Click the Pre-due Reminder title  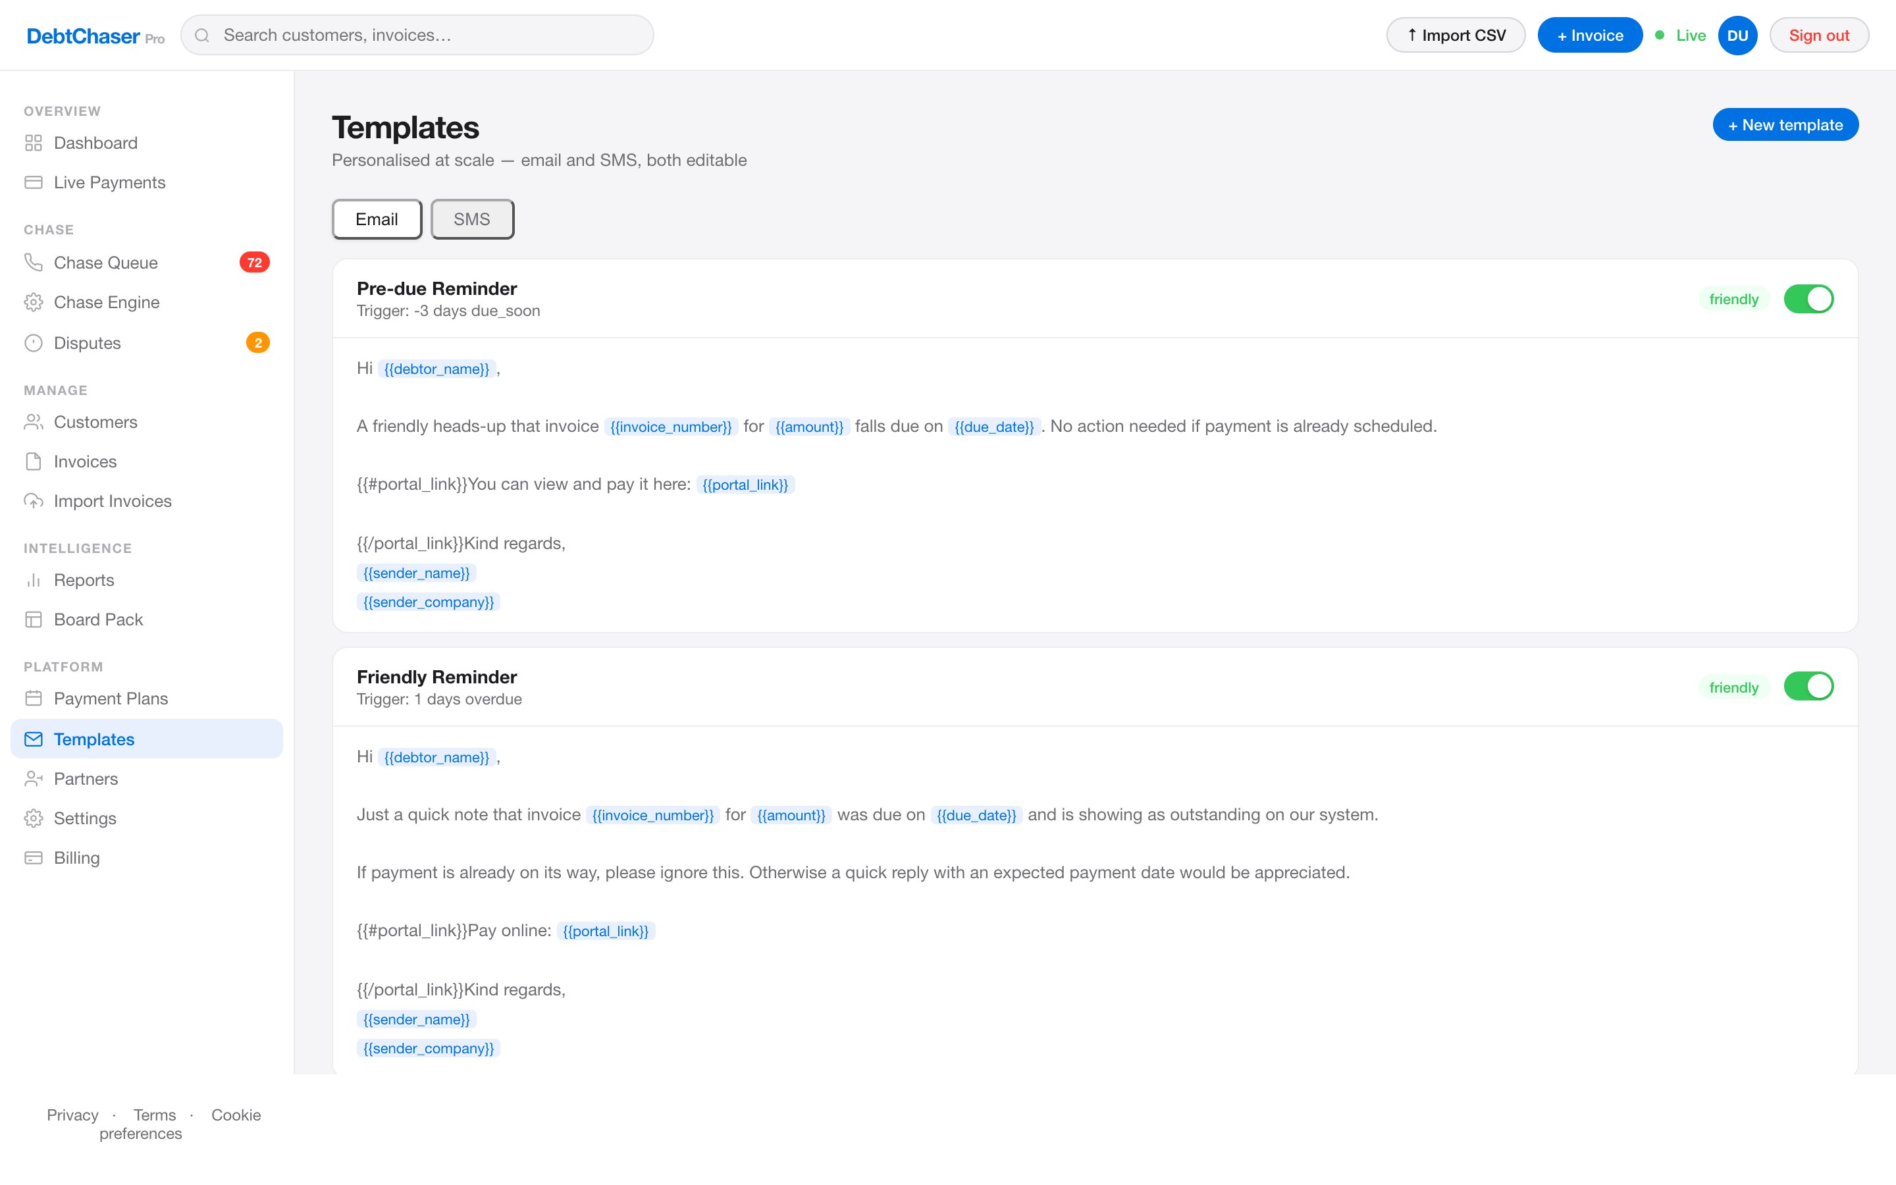click(x=436, y=288)
